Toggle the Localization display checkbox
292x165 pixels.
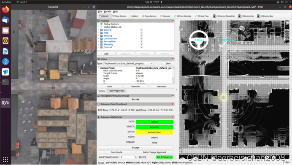pyautogui.click(x=141, y=38)
